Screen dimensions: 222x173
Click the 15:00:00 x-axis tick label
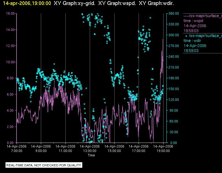[x=114, y=151]
